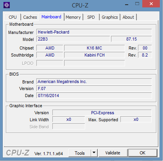This screenshot has width=163, height=161.
Task: Click the BIOS group heading
Action: [14, 74]
